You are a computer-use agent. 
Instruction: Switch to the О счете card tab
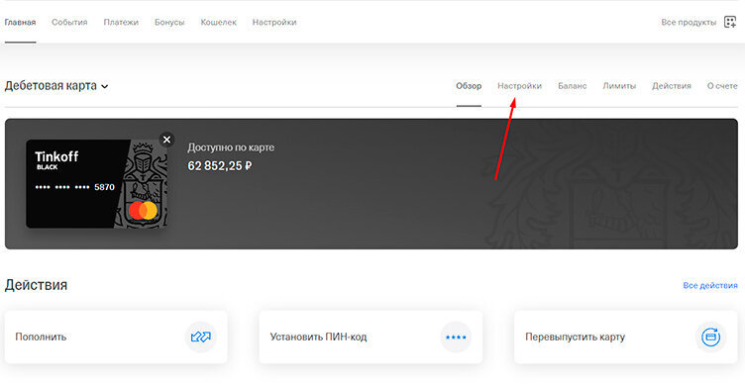coord(722,86)
